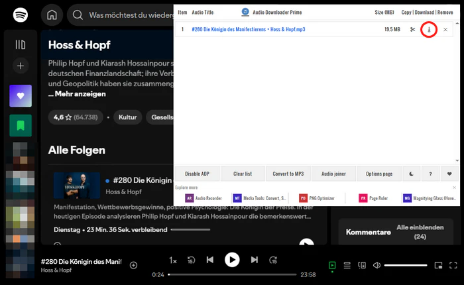Adjust the volume slider
Viewport: 464px width, 285px height.
406,265
